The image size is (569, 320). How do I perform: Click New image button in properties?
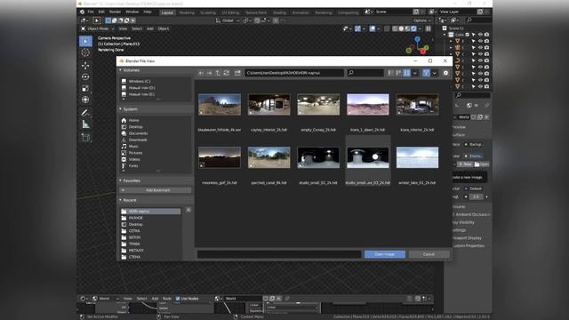465,164
